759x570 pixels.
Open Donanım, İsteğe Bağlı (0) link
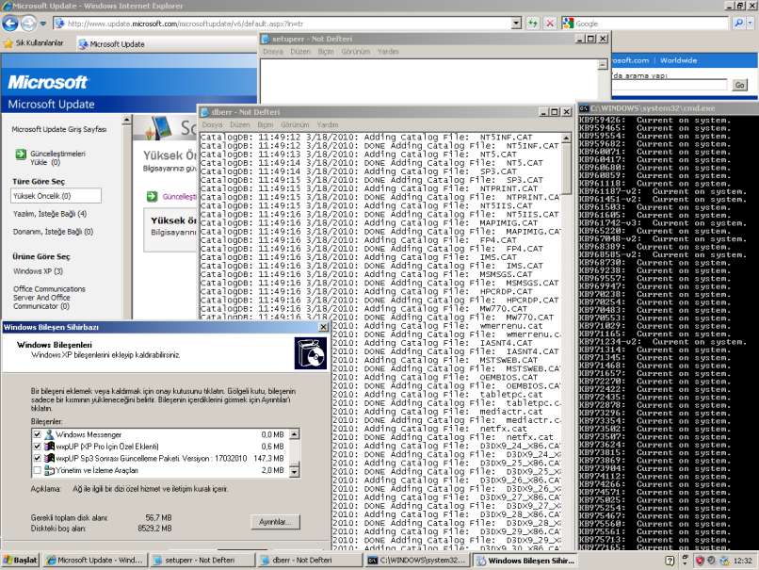53,232
